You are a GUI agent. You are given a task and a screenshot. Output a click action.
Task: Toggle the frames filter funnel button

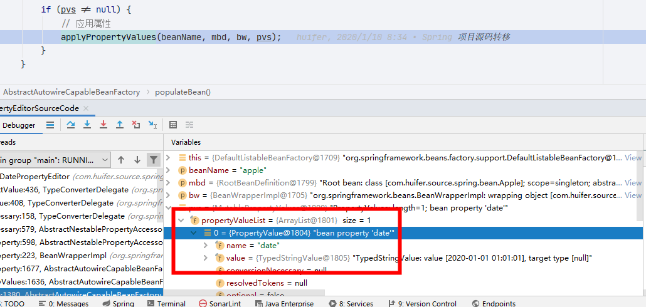(153, 160)
